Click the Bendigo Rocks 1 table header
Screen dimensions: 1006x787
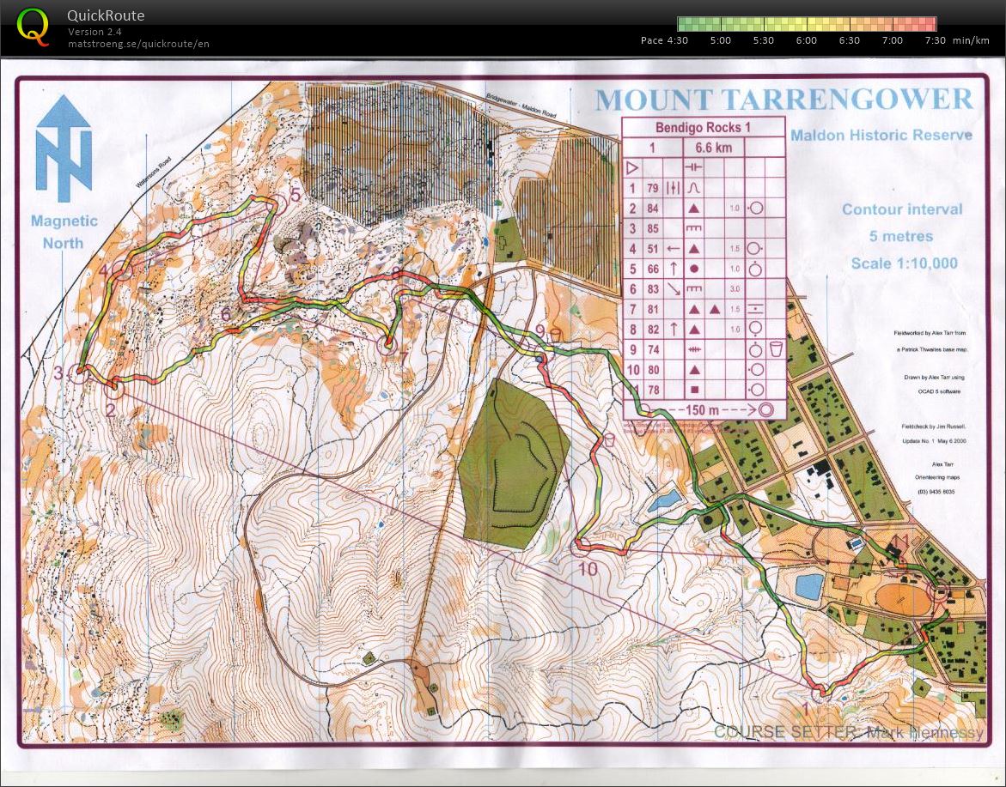tap(703, 127)
